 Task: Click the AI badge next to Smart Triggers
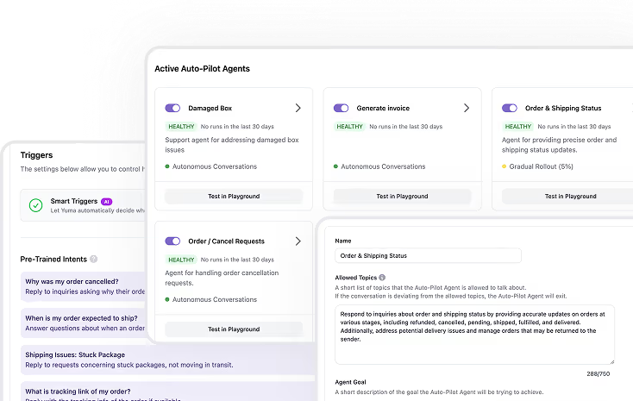[x=107, y=202]
